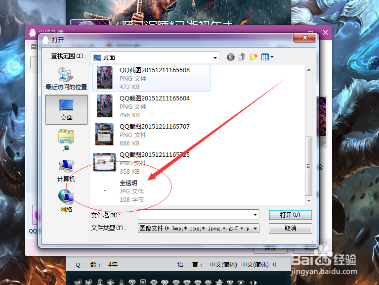Click the Back navigation arrow icon

(231, 57)
